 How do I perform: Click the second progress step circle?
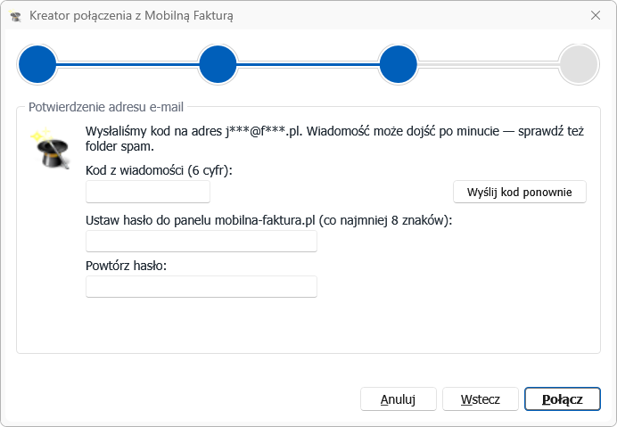click(218, 64)
